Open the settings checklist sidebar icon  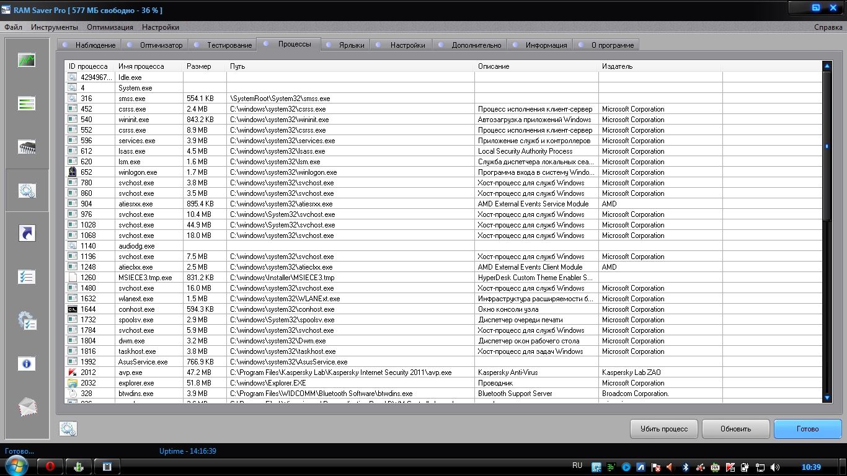click(27, 276)
